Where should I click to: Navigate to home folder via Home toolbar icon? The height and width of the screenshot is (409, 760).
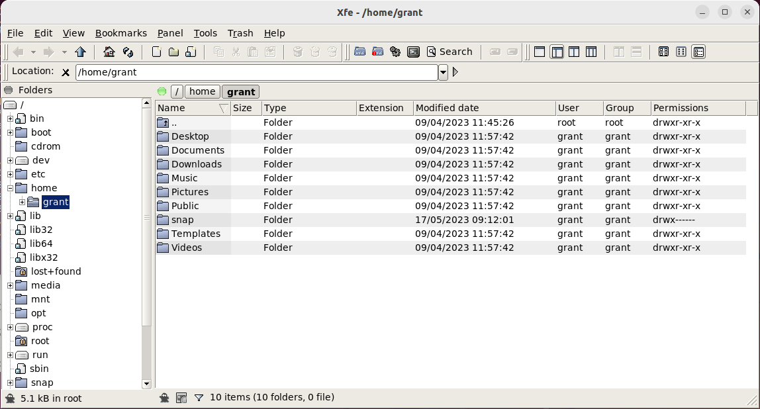pos(109,52)
